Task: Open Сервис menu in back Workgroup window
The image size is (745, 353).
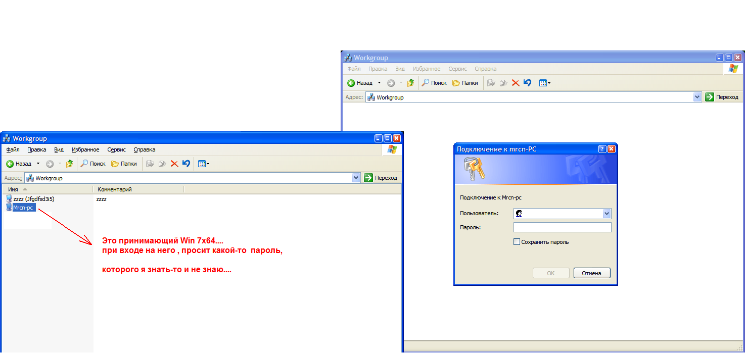Action: [457, 69]
